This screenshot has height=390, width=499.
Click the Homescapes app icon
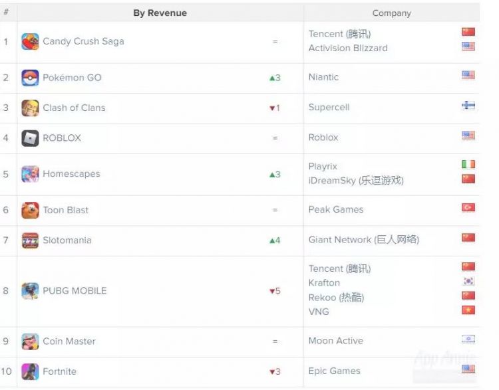30,174
